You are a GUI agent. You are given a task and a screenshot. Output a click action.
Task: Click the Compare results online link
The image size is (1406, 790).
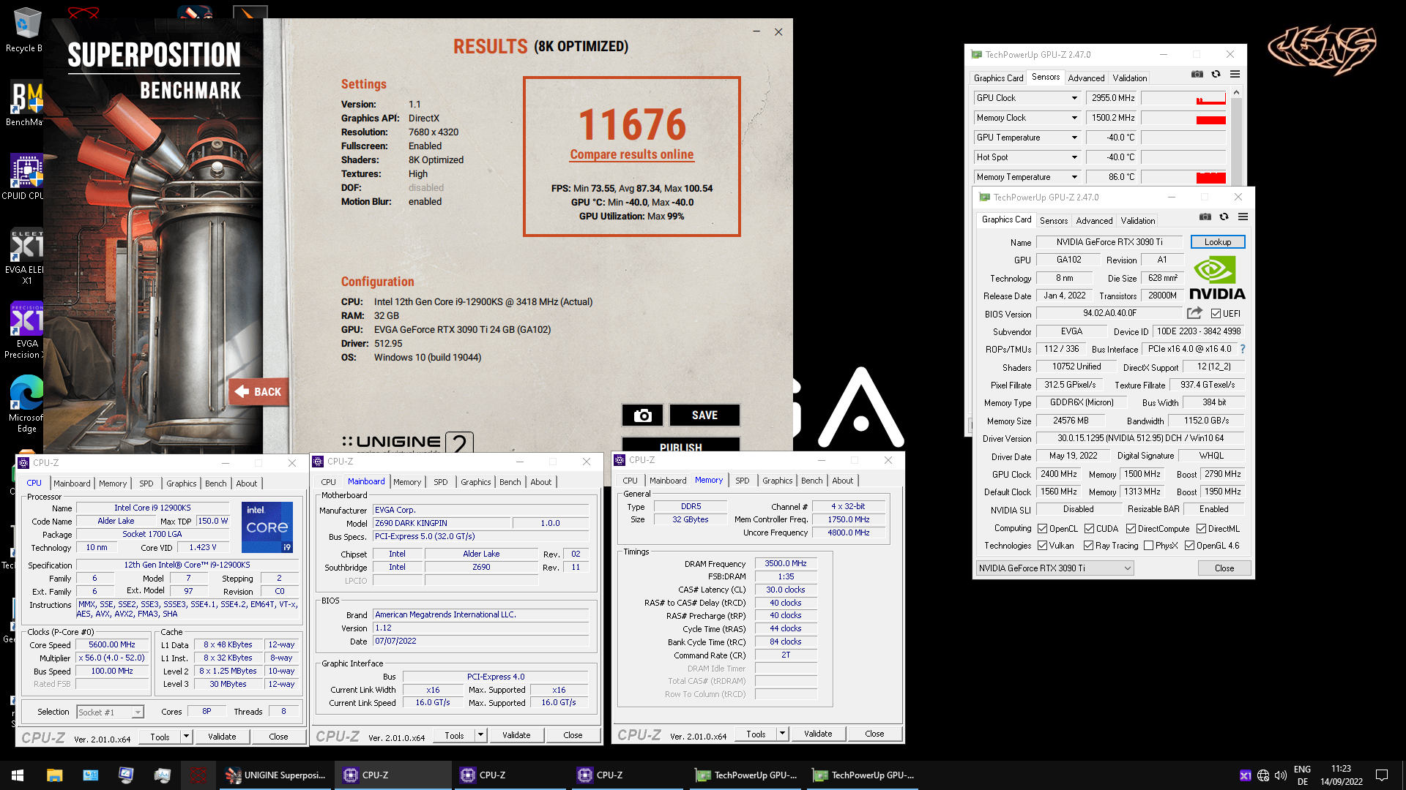pyautogui.click(x=631, y=154)
